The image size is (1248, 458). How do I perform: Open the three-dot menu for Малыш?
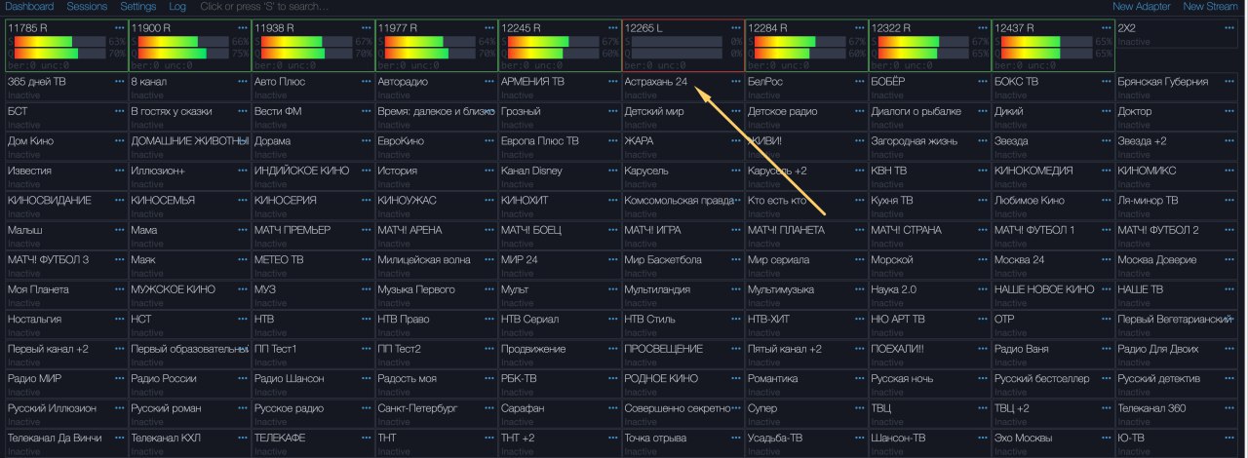[x=119, y=230]
